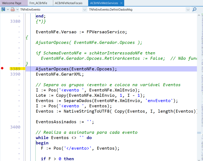
Task: Switch to the Frm_ACBrNFe tab
Action: pyautogui.click(x=38, y=3)
